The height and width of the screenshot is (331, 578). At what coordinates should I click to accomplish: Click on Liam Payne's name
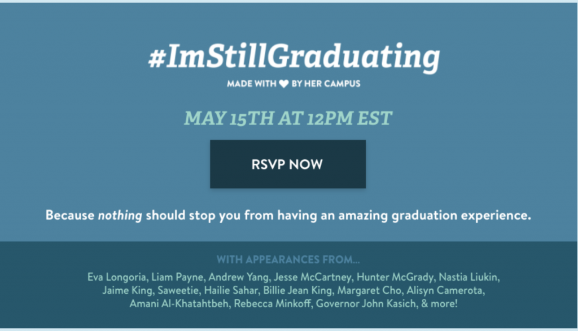click(178, 277)
